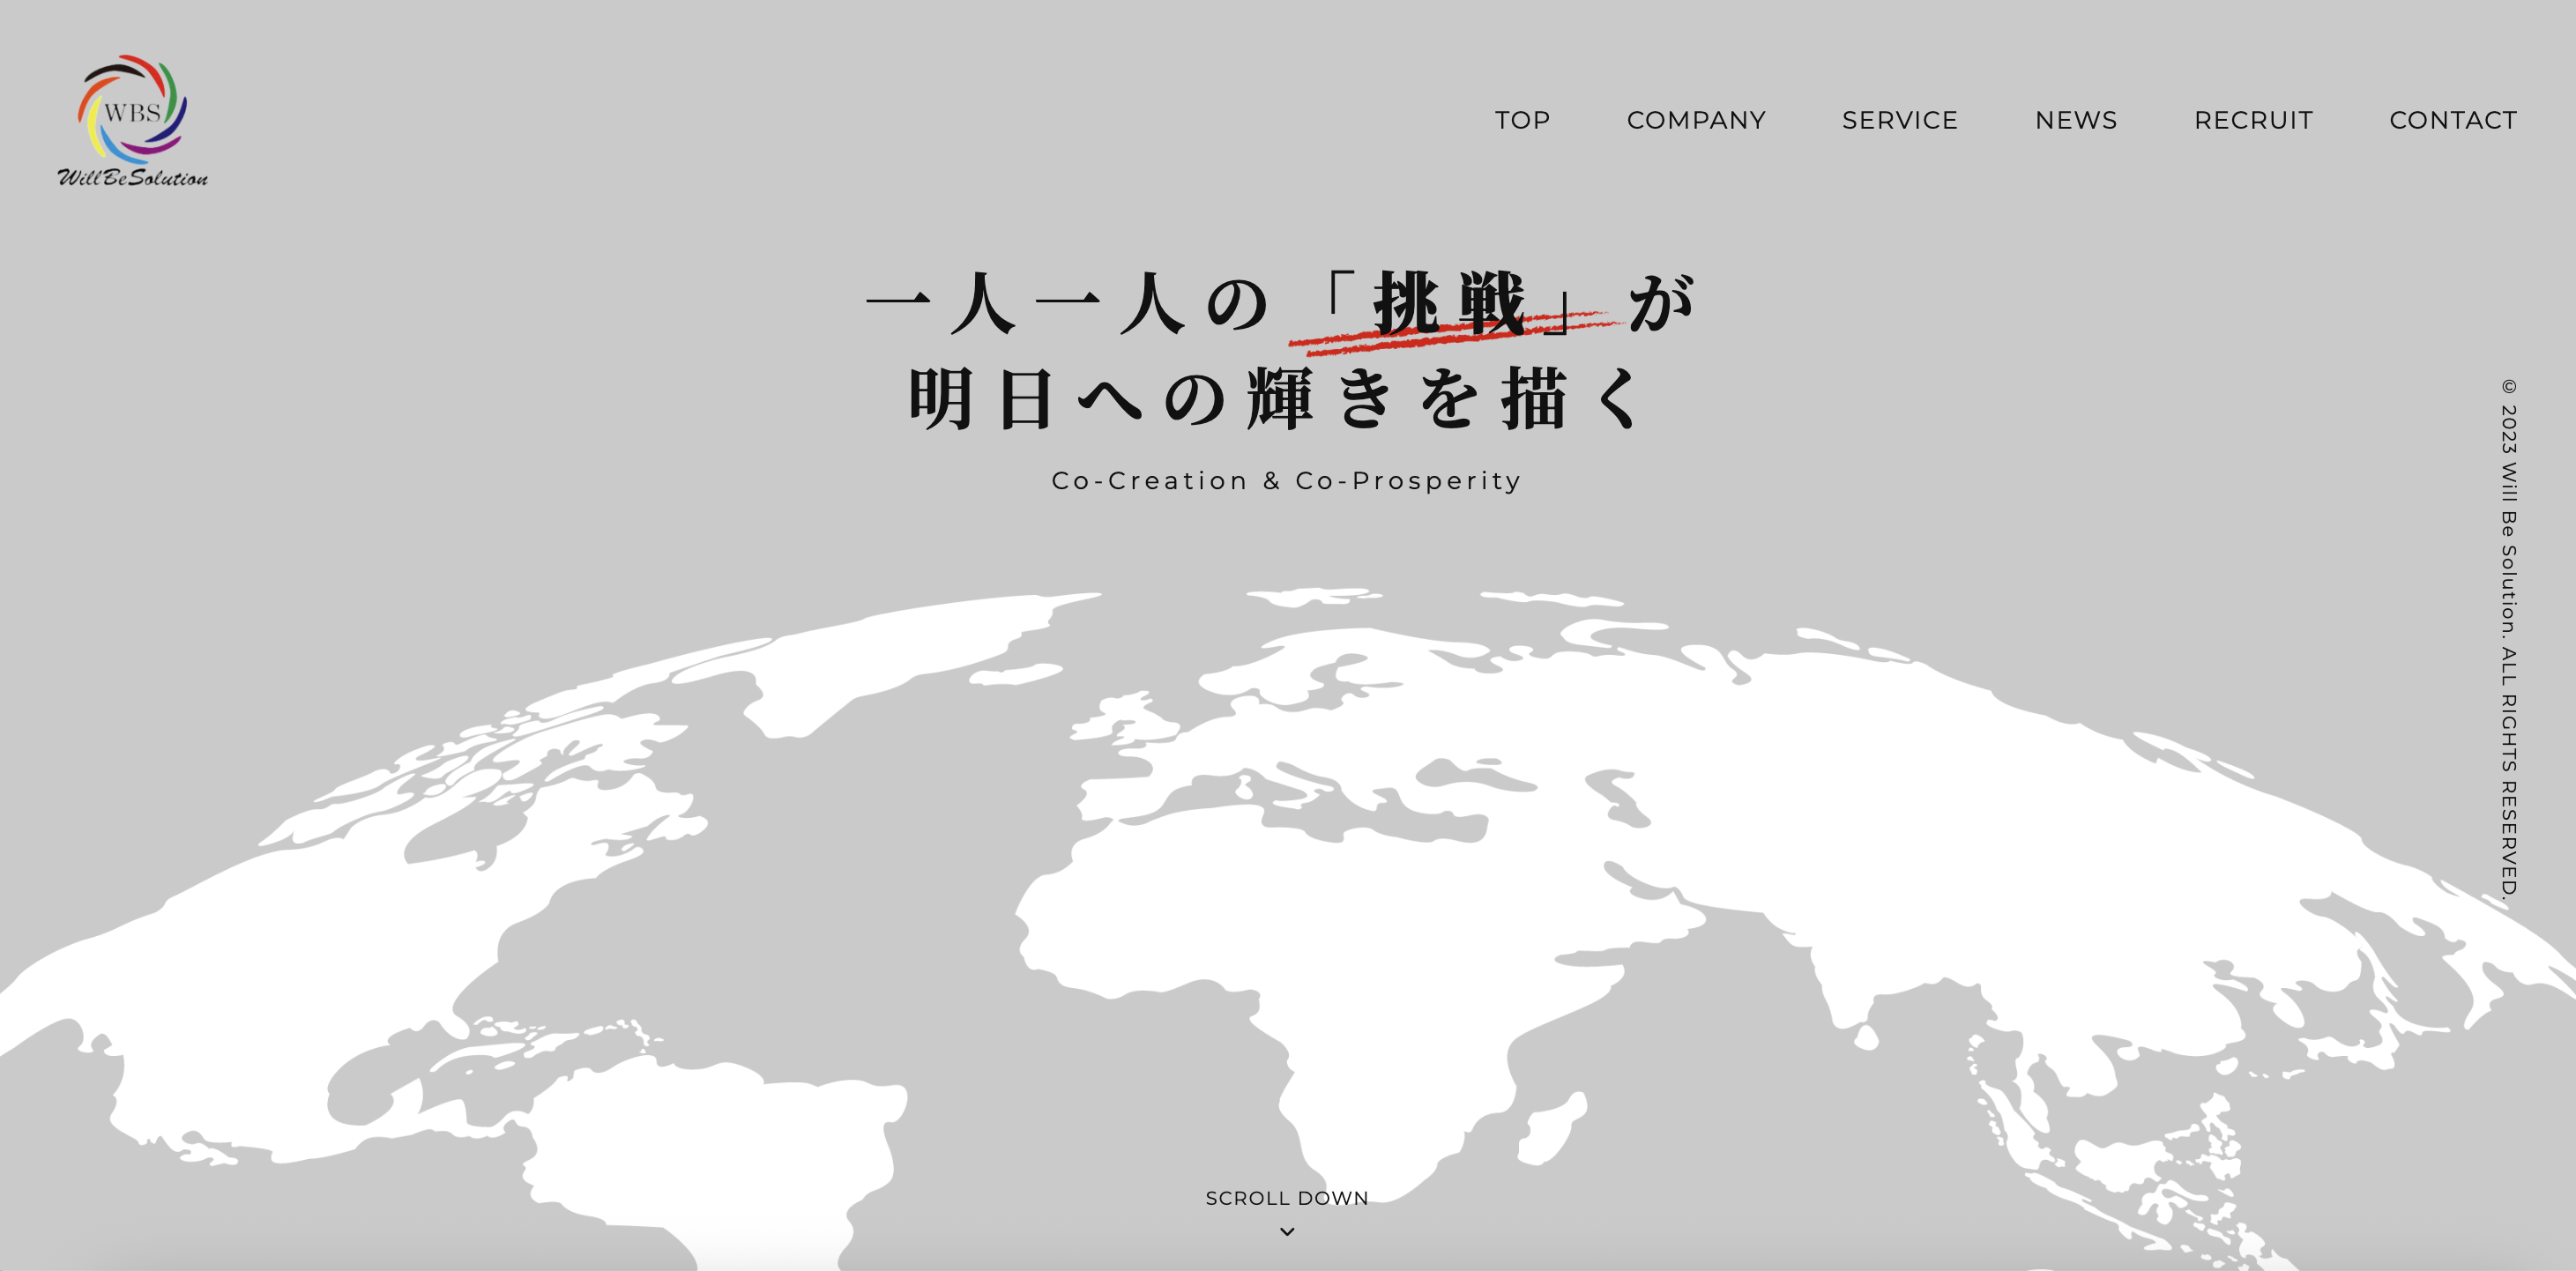The height and width of the screenshot is (1271, 2576).
Task: Click the chevron below SCROLL DOWN
Action: [1287, 1232]
